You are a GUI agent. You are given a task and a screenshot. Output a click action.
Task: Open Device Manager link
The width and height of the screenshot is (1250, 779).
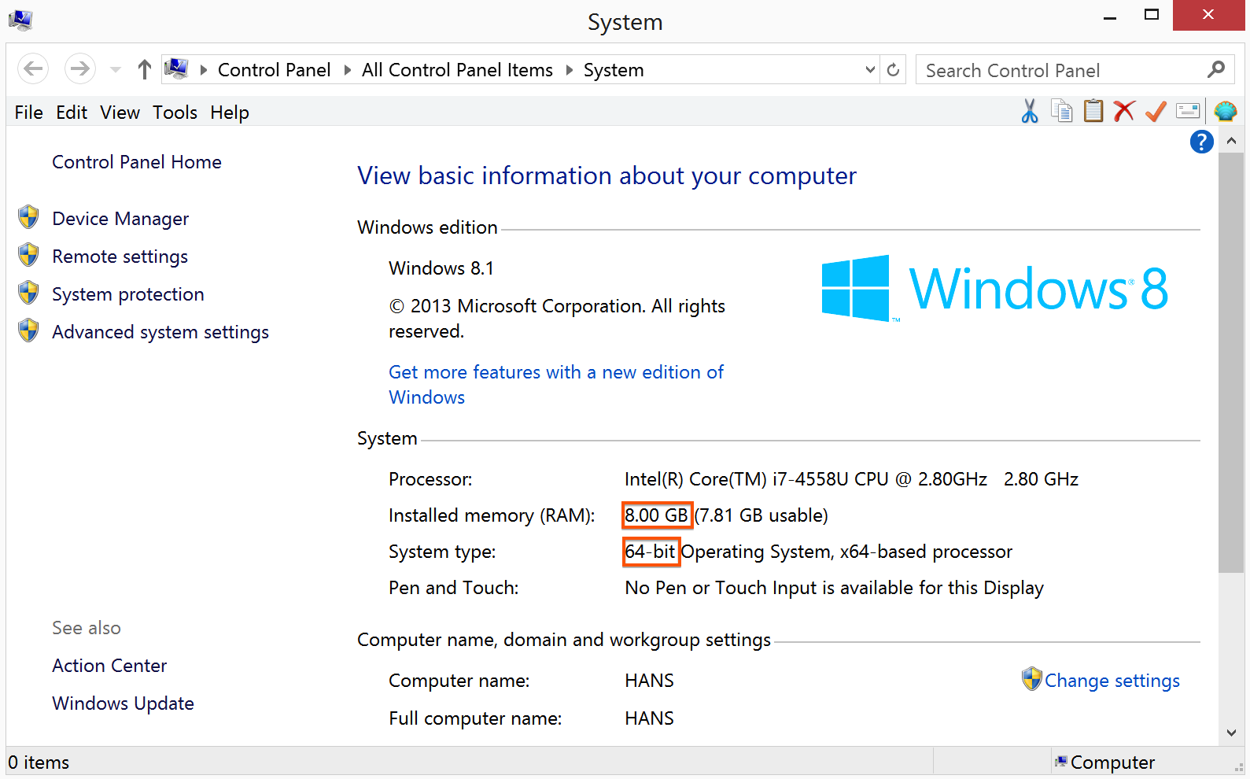pyautogui.click(x=120, y=219)
